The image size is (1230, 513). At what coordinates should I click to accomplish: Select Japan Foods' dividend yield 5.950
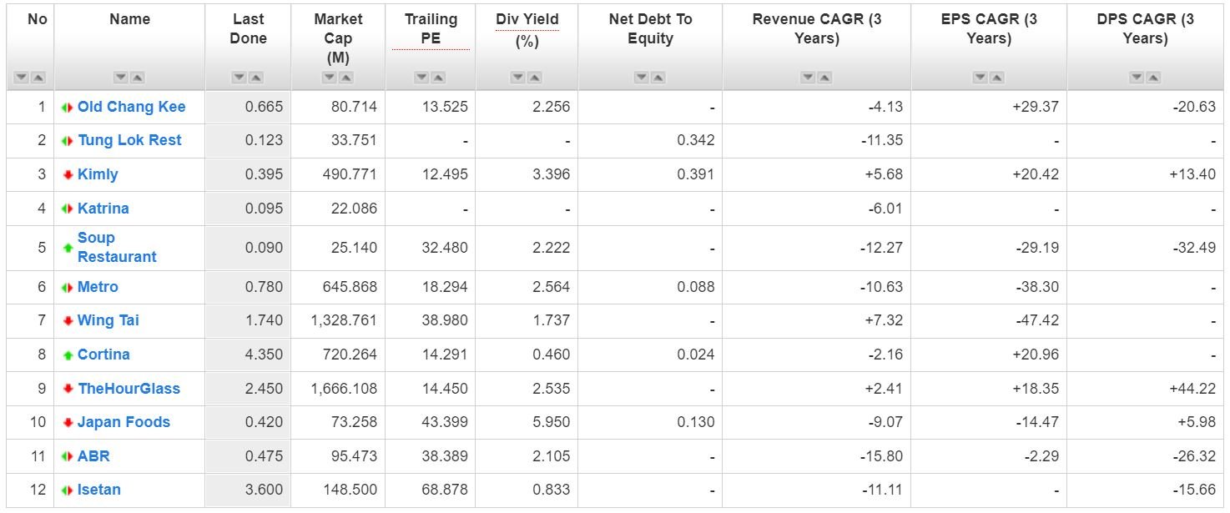coord(550,422)
